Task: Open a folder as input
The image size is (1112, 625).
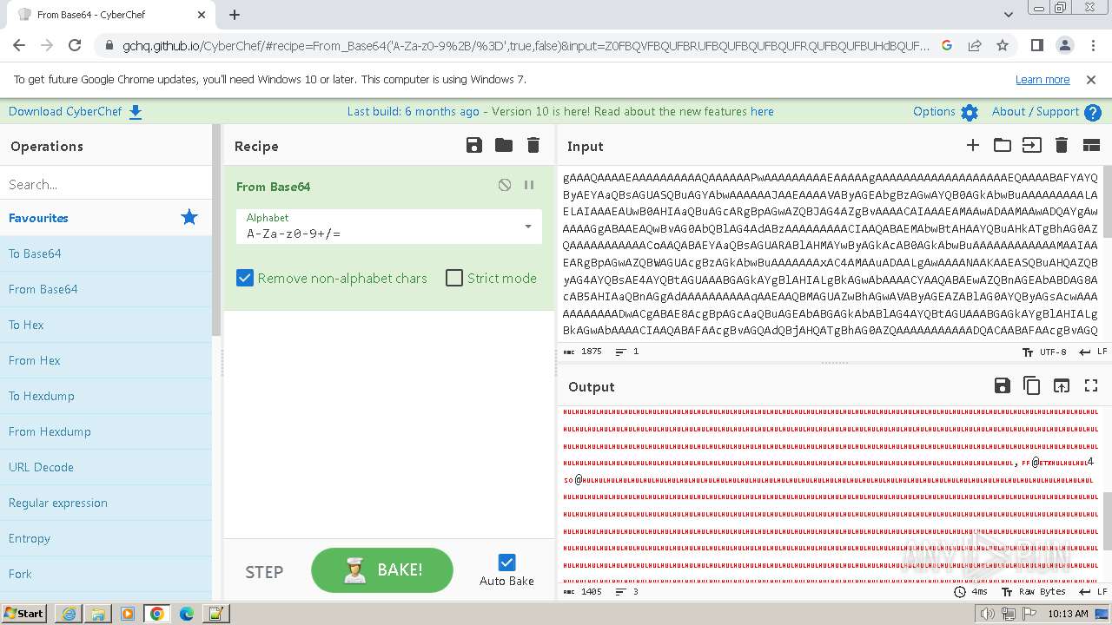Action: [x=1003, y=145]
